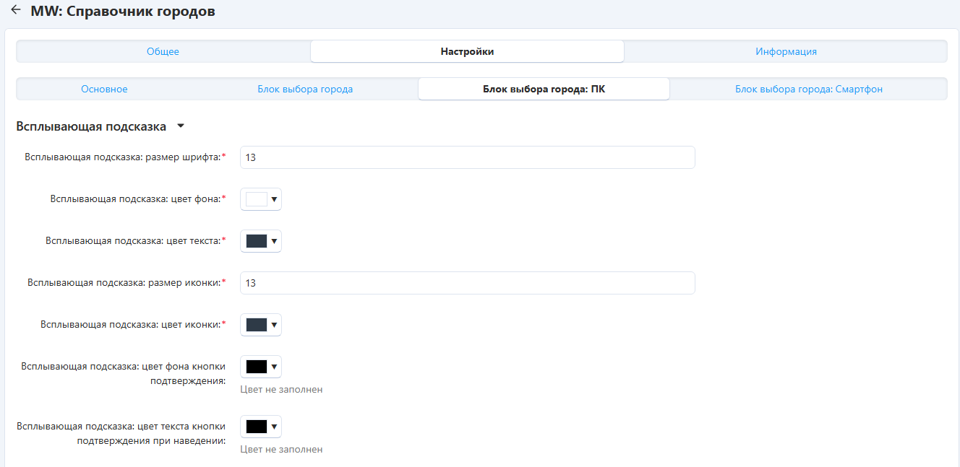Click the dark цвет текста color swatch
Screen dimensions: 960x467
pos(256,241)
